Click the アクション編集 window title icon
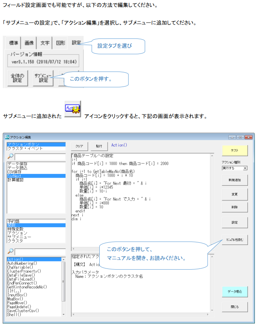 (7, 137)
